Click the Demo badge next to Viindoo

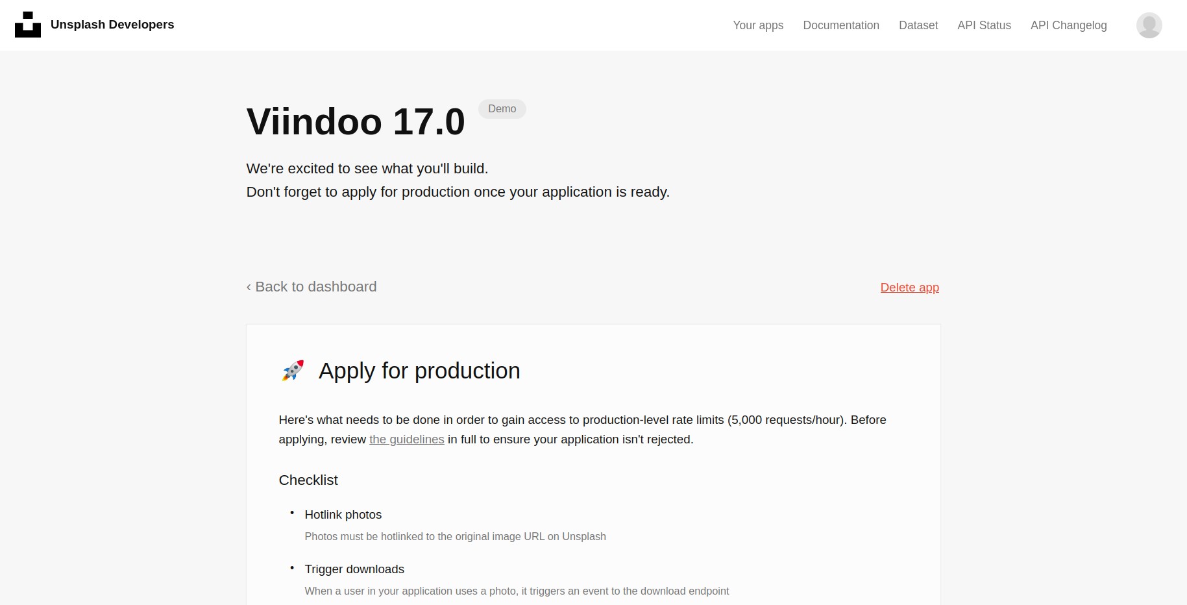(502, 108)
